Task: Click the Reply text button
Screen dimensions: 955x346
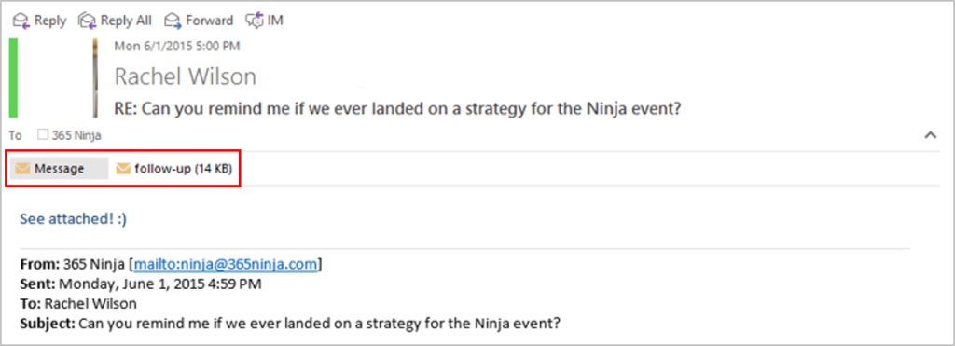Action: point(50,21)
